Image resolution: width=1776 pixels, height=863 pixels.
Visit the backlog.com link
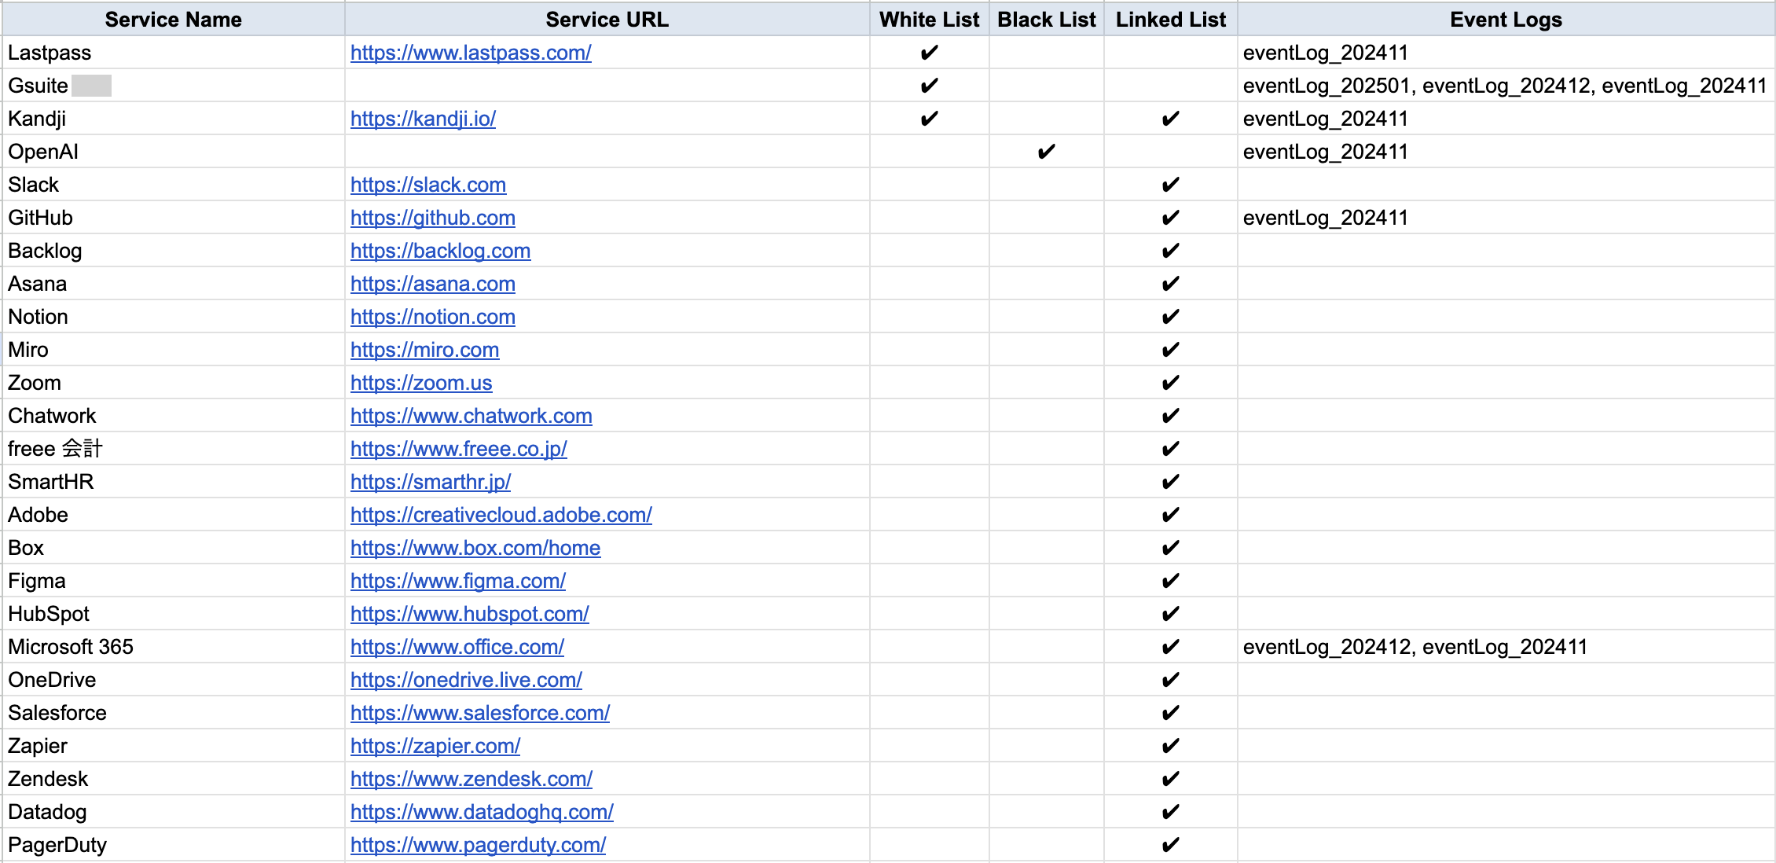click(440, 251)
